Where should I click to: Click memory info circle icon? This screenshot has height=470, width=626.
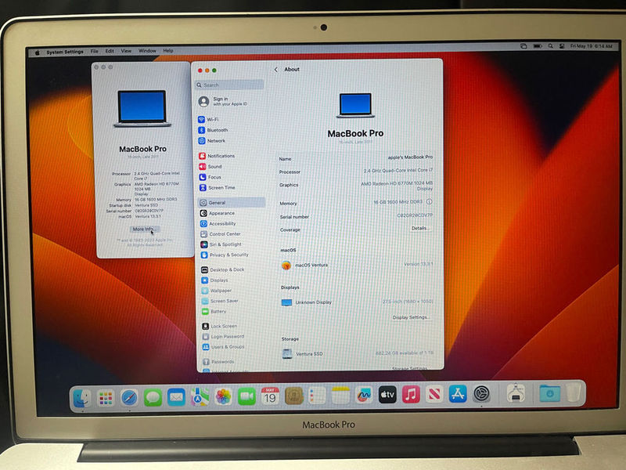point(429,202)
